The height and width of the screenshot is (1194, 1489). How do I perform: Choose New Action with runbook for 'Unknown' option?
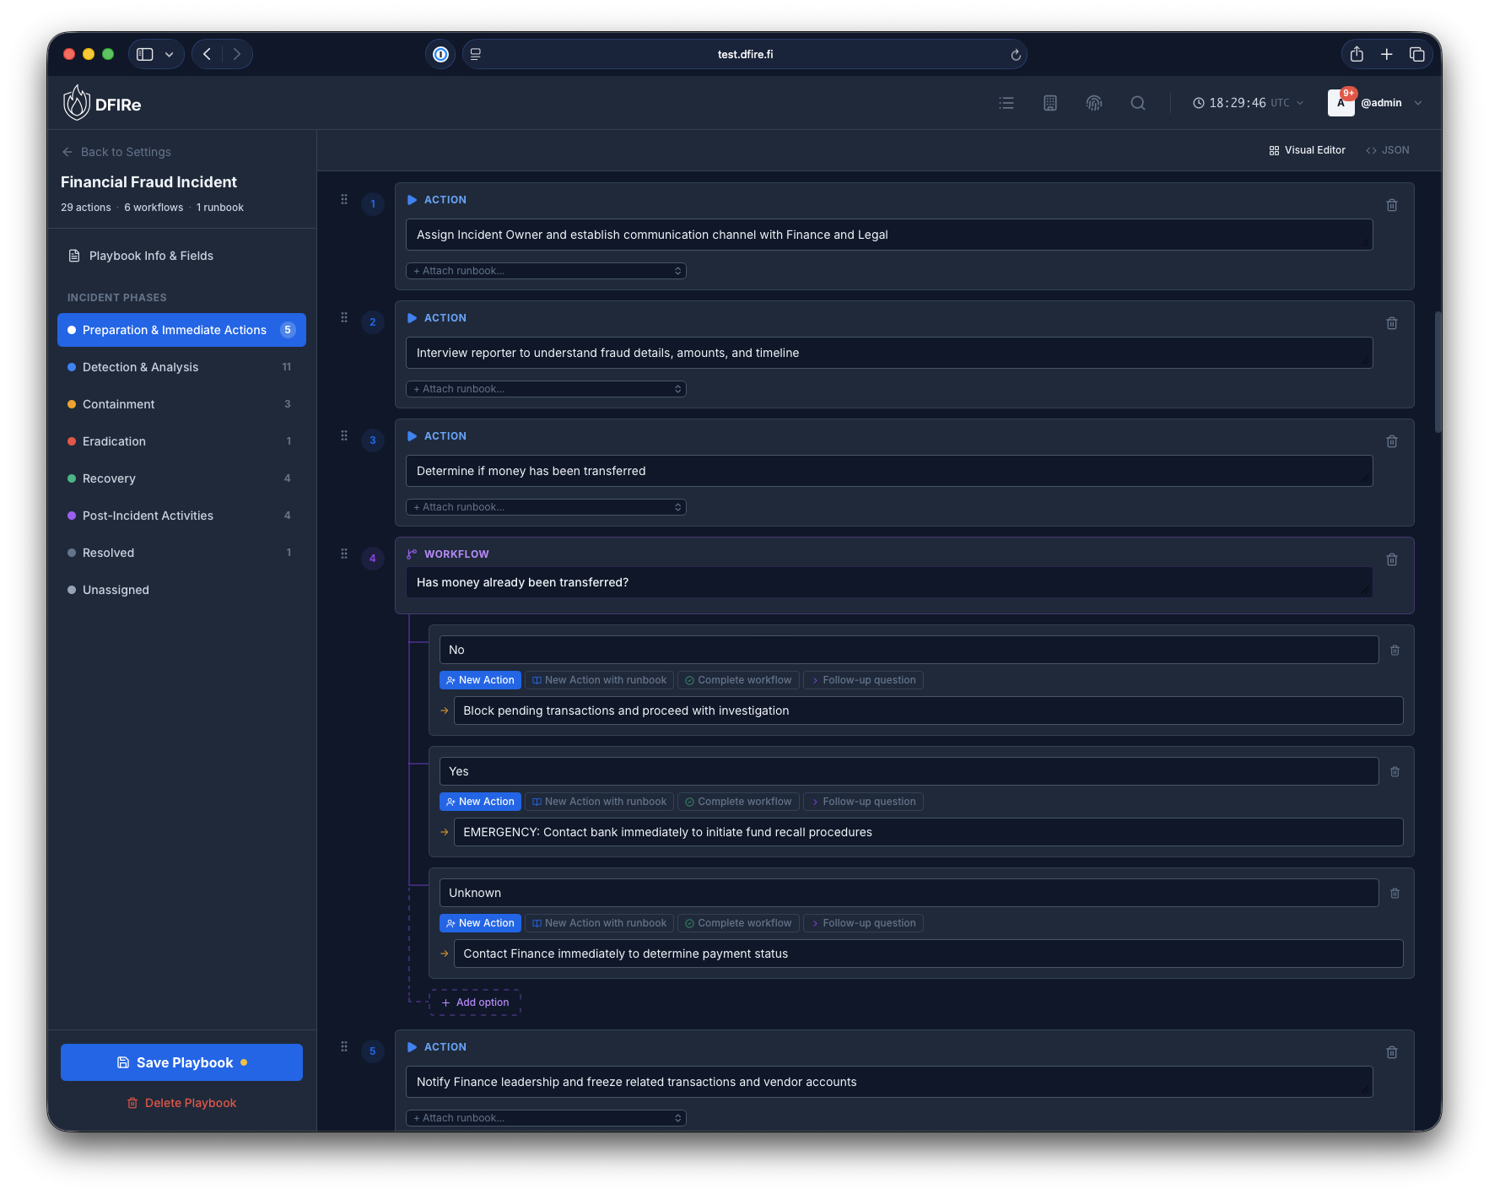[599, 923]
